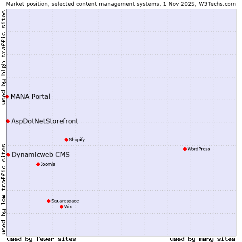The height and width of the screenshot is (242, 242).
Task: Click the Joomla text label
Action: pyautogui.click(x=48, y=164)
